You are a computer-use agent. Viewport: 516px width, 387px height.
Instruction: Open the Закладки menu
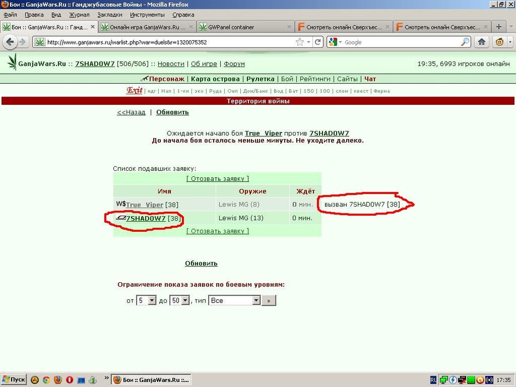click(110, 15)
